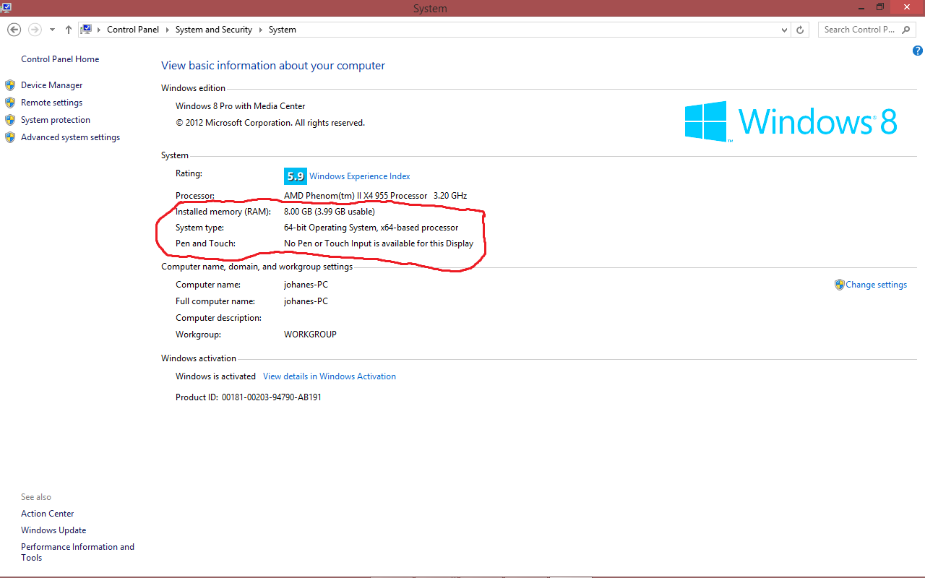This screenshot has height=578, width=925.
Task: Click Change settings for computer name
Action: [x=876, y=284]
